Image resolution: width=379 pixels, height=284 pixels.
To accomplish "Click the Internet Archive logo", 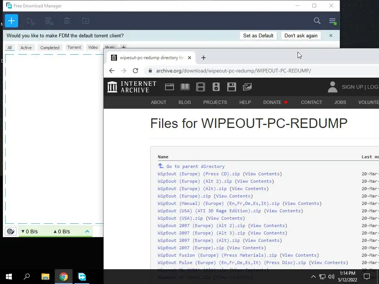I will coord(132,87).
